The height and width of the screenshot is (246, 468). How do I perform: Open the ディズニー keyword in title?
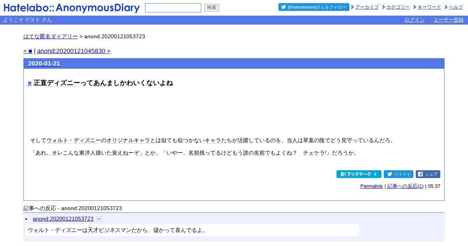(x=63, y=83)
